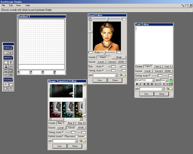193x154 pixels.
Task: Toggle the Head create button in Head Editor
Action: tap(103, 57)
